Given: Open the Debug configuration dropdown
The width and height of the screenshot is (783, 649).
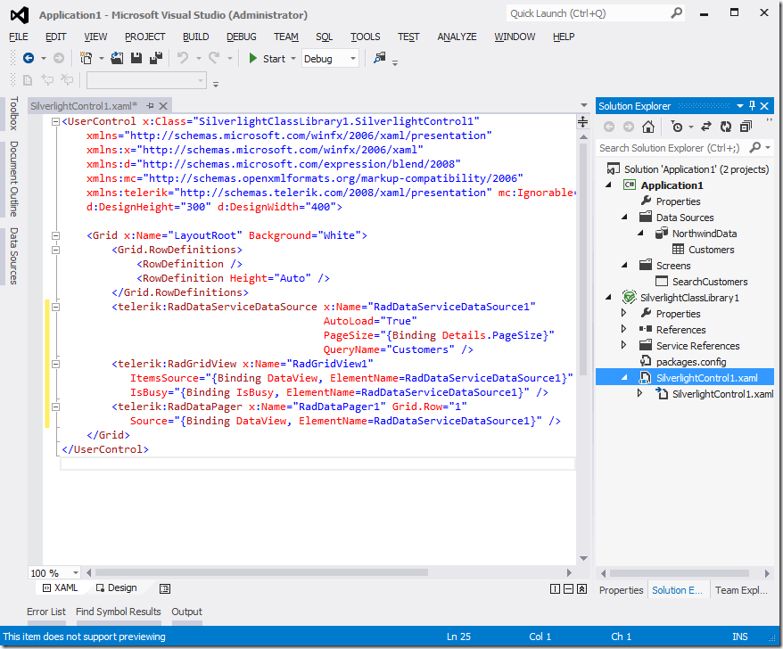Looking at the screenshot, I should pos(353,59).
